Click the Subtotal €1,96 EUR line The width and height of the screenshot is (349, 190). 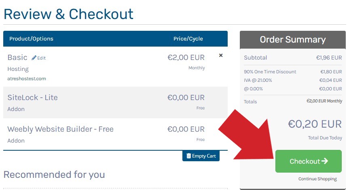(x=293, y=58)
